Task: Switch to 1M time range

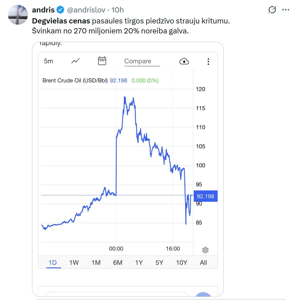Action: [x=96, y=263]
